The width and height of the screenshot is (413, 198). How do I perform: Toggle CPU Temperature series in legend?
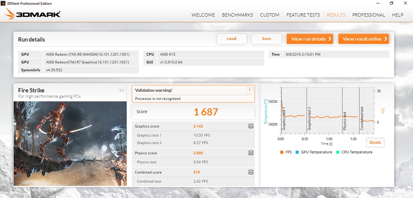point(354,152)
